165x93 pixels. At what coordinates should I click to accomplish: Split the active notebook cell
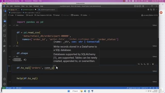[x=148, y=64]
